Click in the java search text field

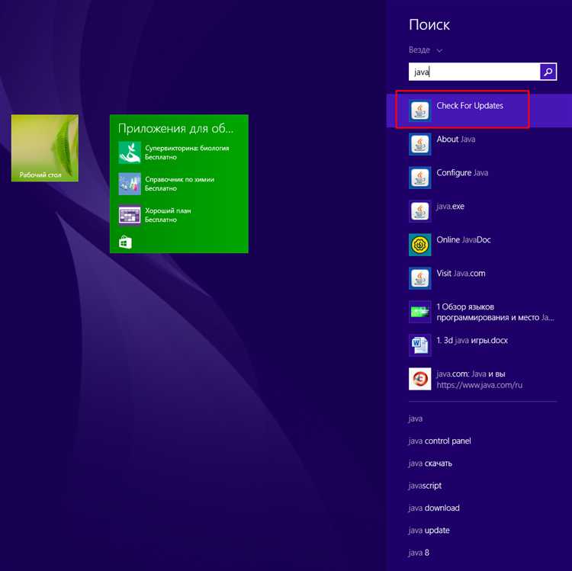(474, 72)
